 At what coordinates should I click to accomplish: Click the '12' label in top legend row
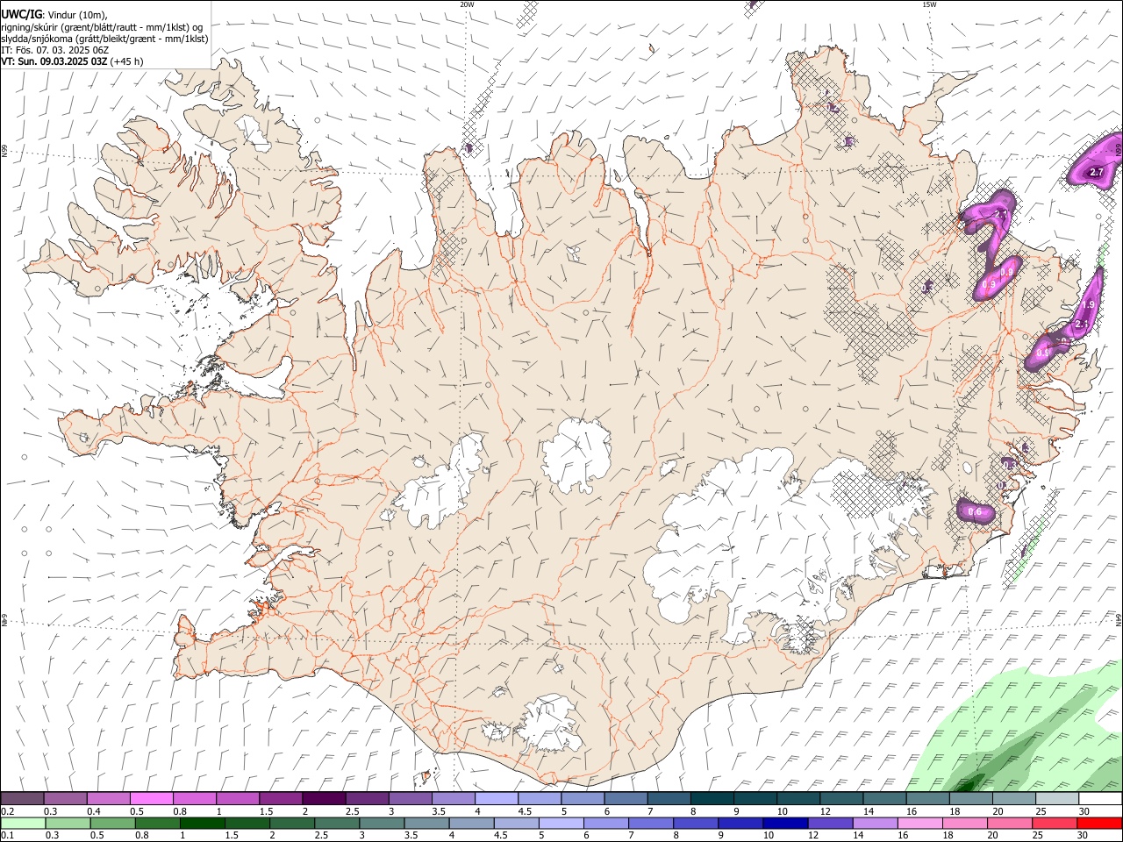coord(825,811)
